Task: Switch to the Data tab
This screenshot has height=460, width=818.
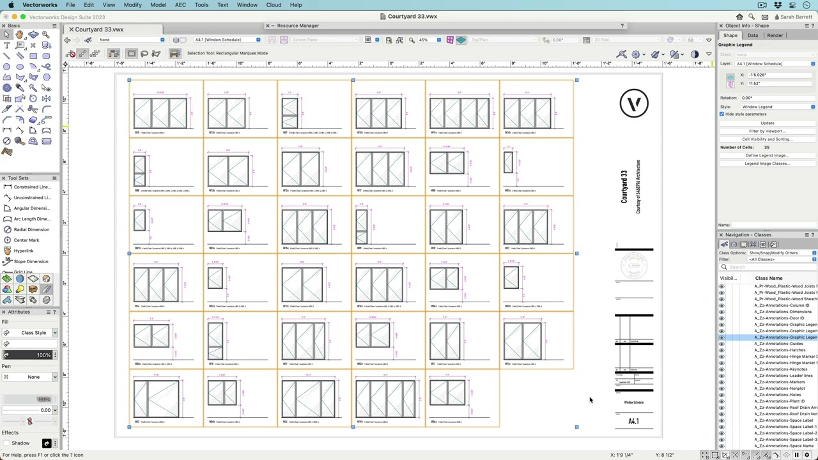Action: [753, 36]
